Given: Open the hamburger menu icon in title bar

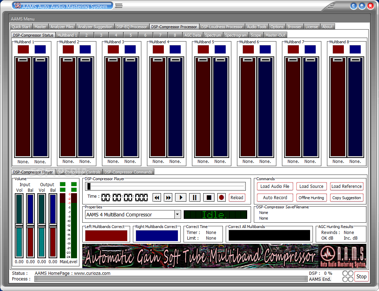Looking at the screenshot, I should pyautogui.click(x=119, y=6).
